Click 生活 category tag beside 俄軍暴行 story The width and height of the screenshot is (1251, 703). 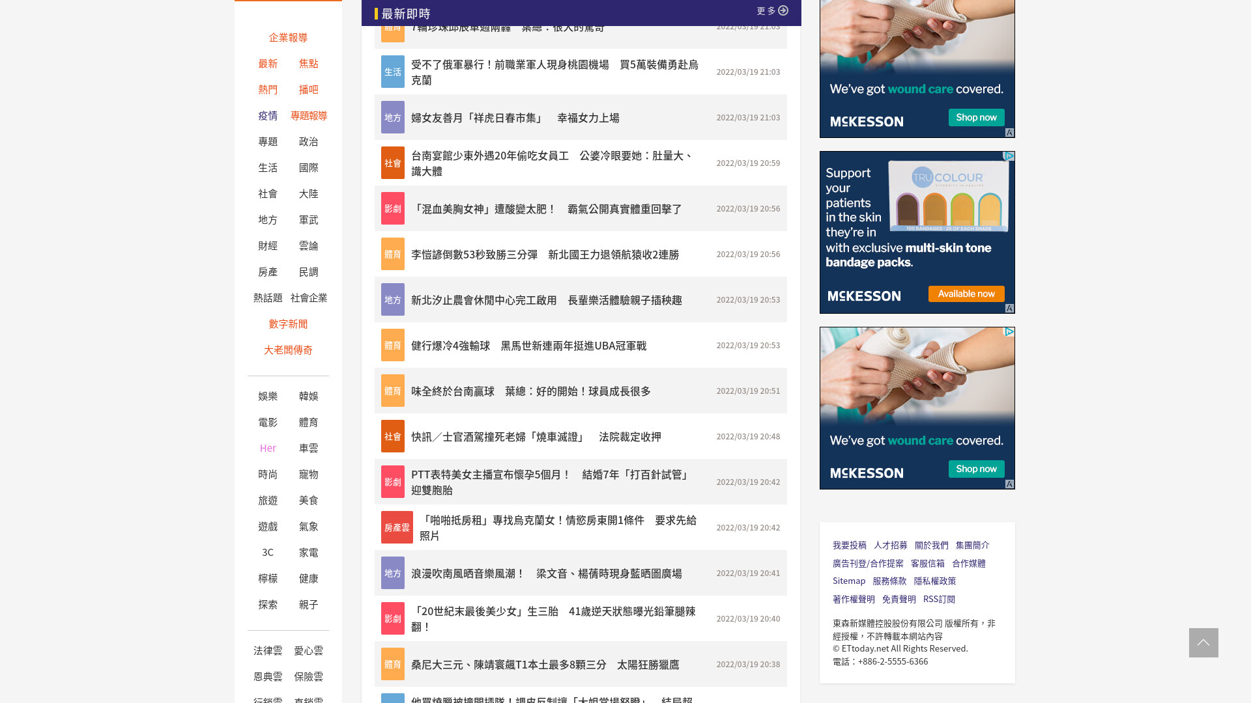click(x=393, y=72)
